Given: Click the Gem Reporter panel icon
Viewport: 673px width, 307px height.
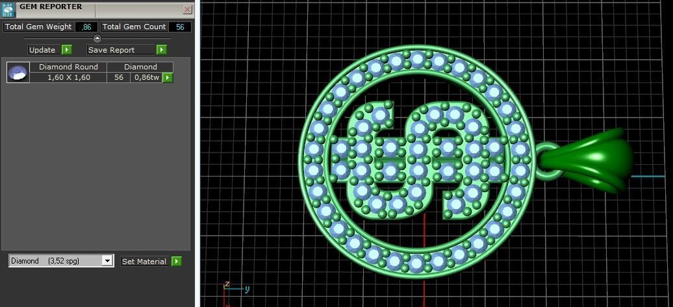Looking at the screenshot, I should pyautogui.click(x=8, y=10).
